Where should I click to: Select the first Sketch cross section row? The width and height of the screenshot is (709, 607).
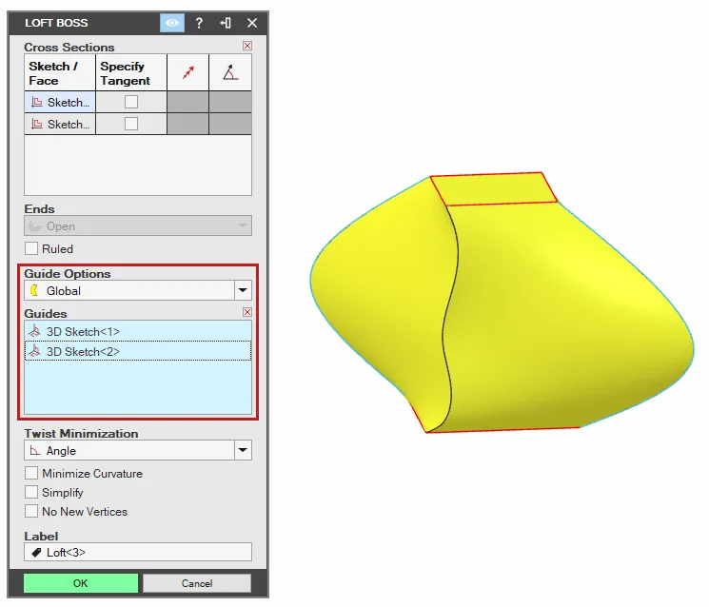60,102
